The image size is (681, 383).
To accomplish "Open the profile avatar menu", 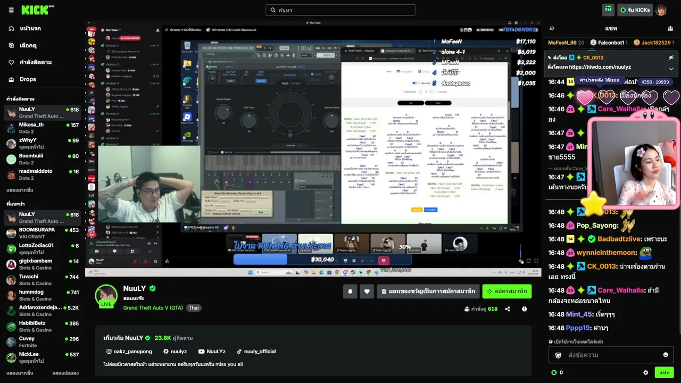I will [661, 10].
